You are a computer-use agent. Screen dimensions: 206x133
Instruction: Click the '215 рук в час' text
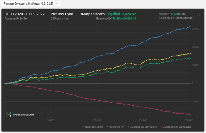pyautogui.click(x=60, y=19)
